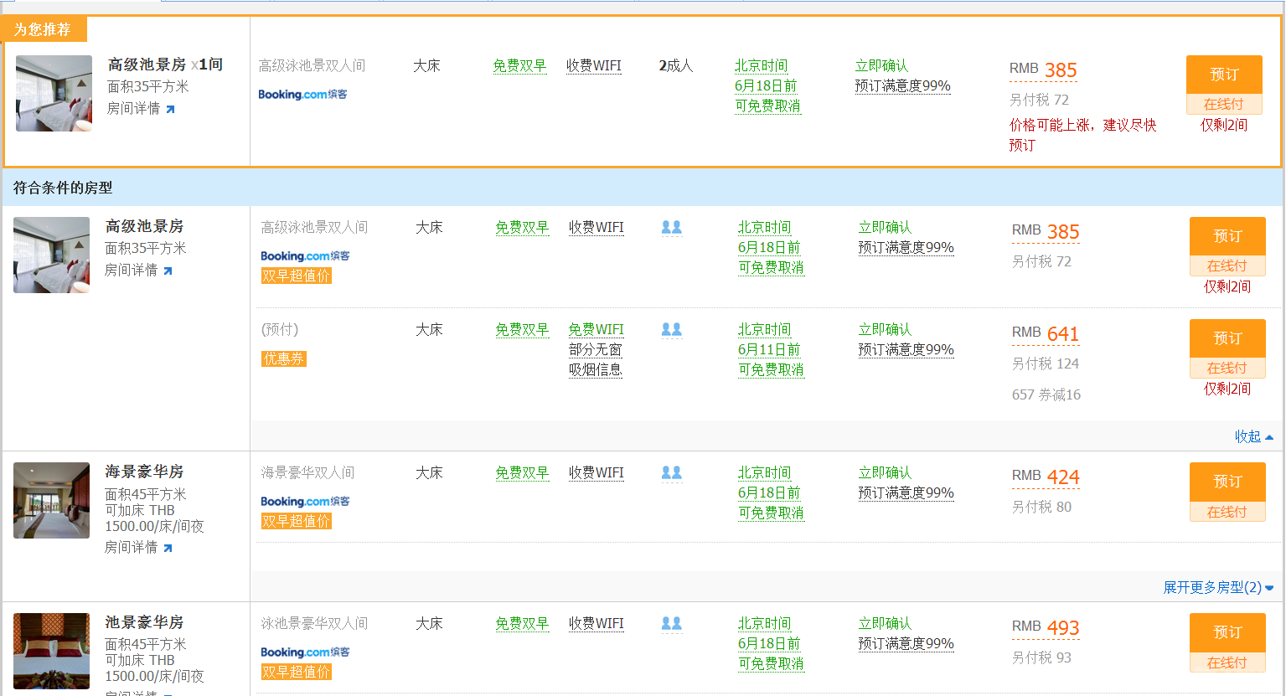Open 高级池景房 thumbnail in recommended section
This screenshot has height=696, width=1286.
[54, 93]
